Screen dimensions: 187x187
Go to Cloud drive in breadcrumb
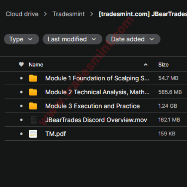pos(22,14)
